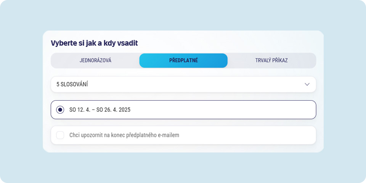Viewport: 366px width, 183px height.
Task: Click the chevron arrow in the draws dropdown
Action: pos(307,84)
